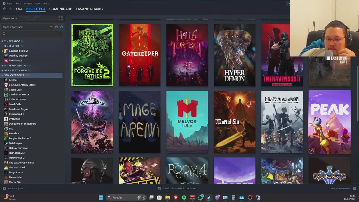Select Dishonored 2 in sidebar
Image resolution: width=359 pixels, height=202 pixels.
tap(16, 114)
